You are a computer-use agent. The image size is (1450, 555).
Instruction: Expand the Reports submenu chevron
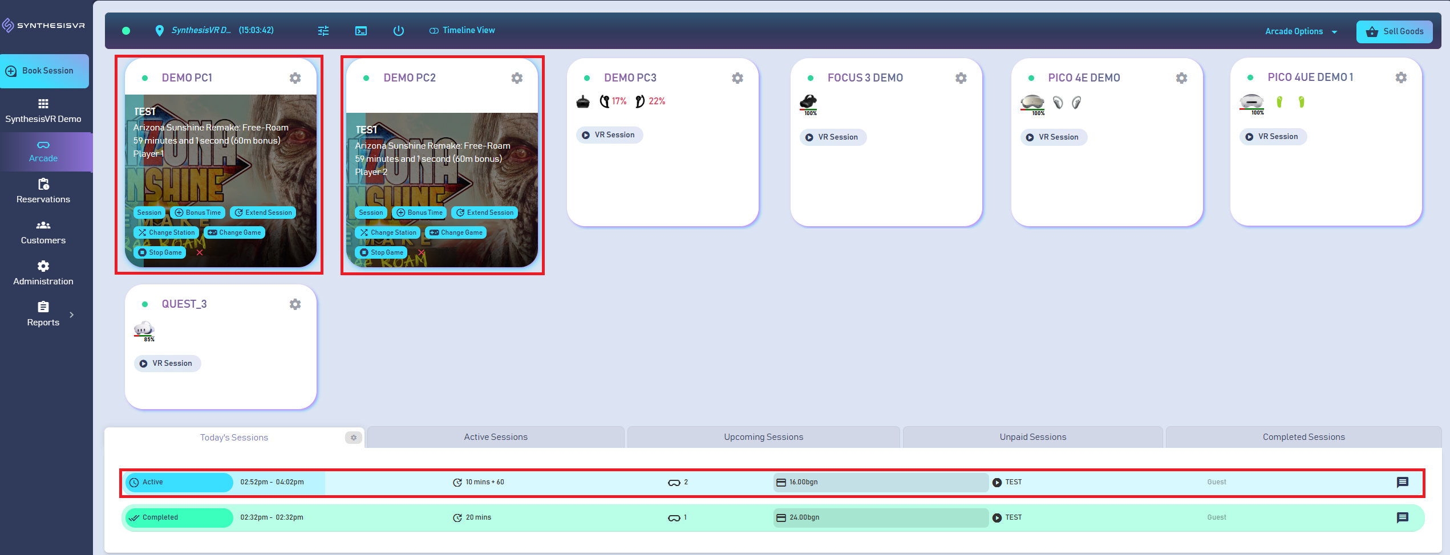tap(71, 315)
